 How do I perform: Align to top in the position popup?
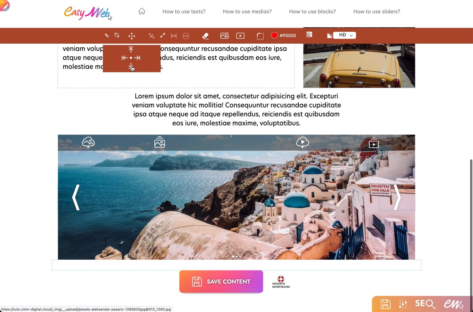[131, 50]
